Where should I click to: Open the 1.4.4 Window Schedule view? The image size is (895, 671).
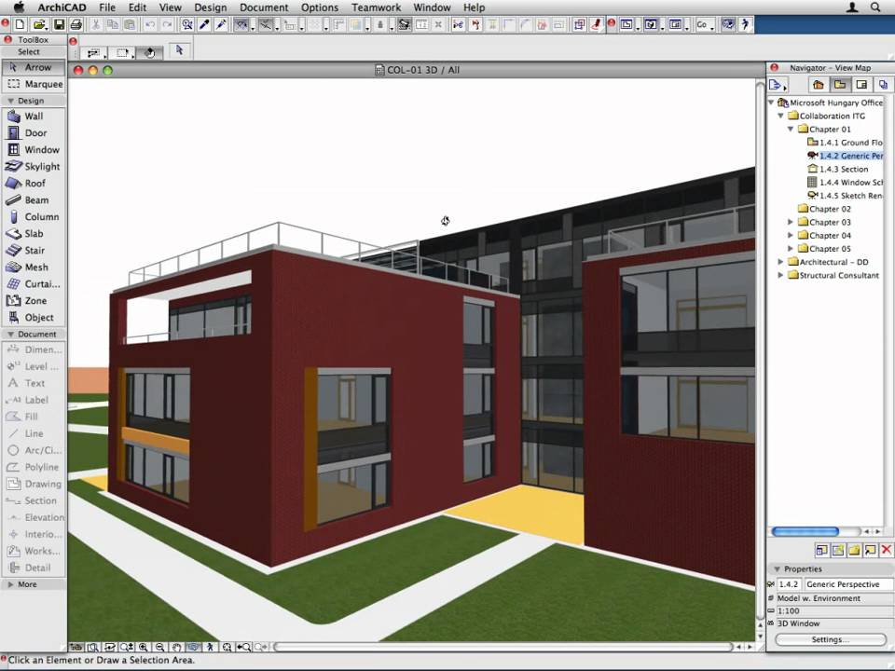(846, 182)
